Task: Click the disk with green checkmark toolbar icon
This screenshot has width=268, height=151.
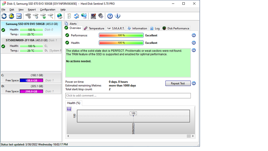Action: coord(43,16)
